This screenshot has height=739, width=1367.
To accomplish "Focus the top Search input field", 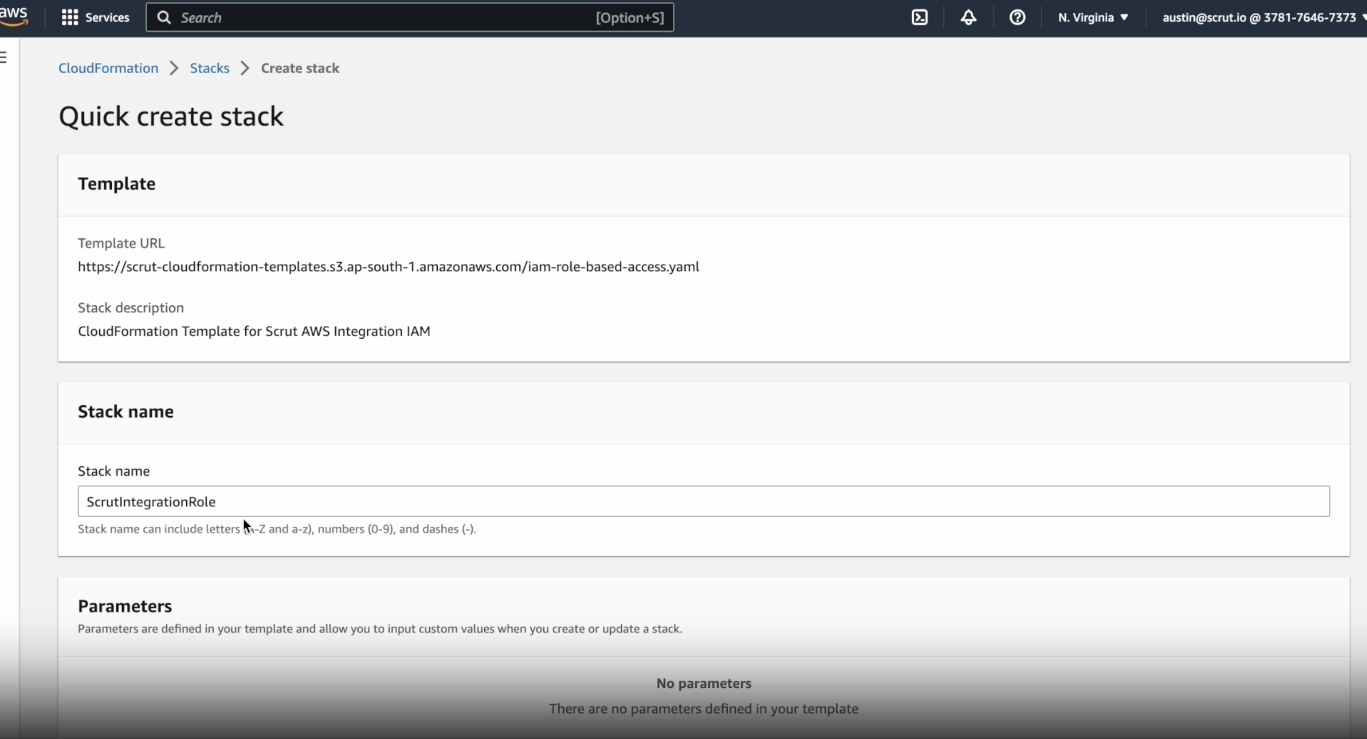I will tap(410, 18).
